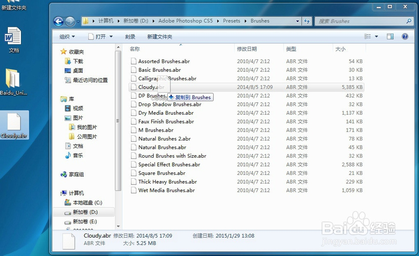Click the search Brushes input field
The width and height of the screenshot is (419, 256).
click(x=360, y=21)
